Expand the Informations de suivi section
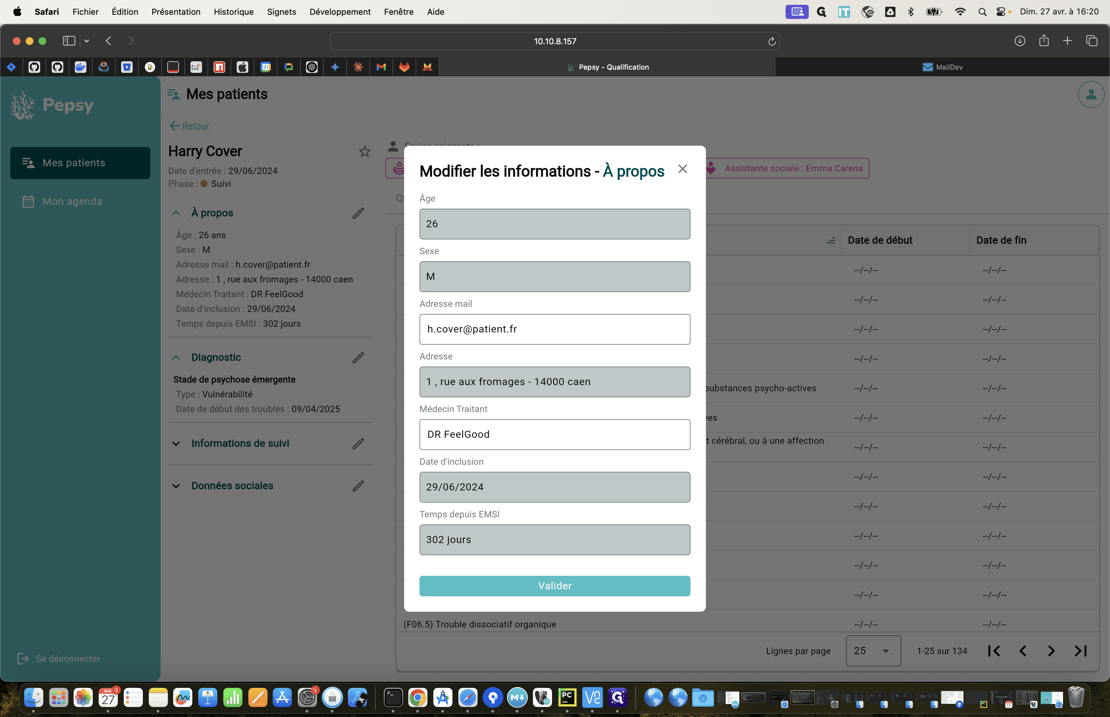This screenshot has height=717, width=1110. pos(176,444)
